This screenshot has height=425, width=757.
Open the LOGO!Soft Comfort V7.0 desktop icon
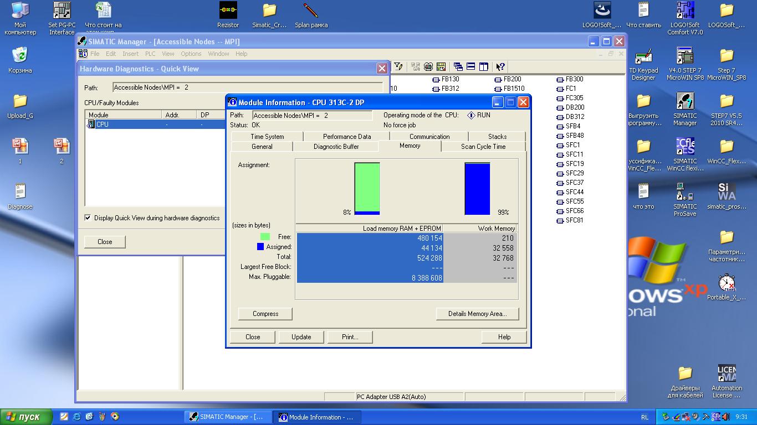coord(685,18)
